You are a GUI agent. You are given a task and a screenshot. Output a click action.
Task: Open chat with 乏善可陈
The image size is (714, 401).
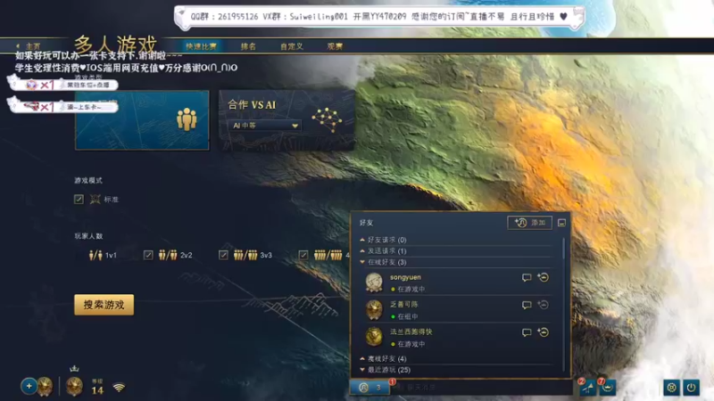click(527, 305)
